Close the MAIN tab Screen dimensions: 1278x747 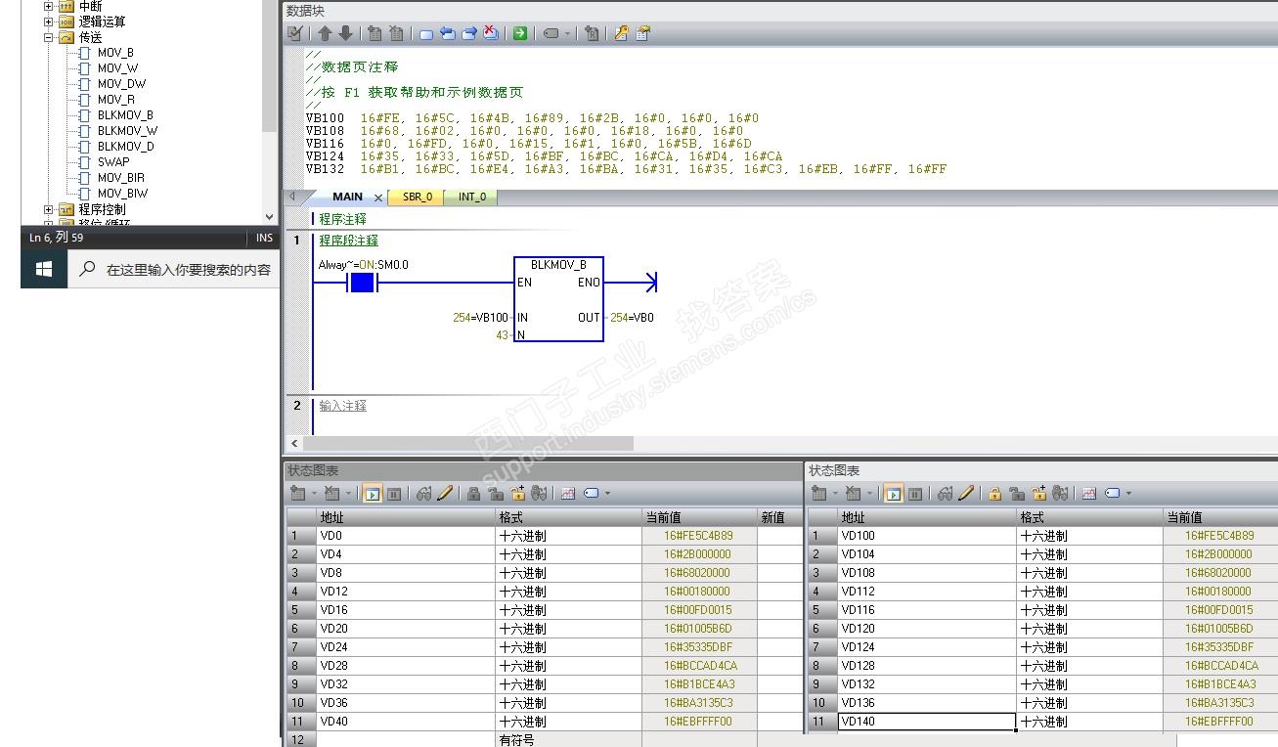[378, 198]
